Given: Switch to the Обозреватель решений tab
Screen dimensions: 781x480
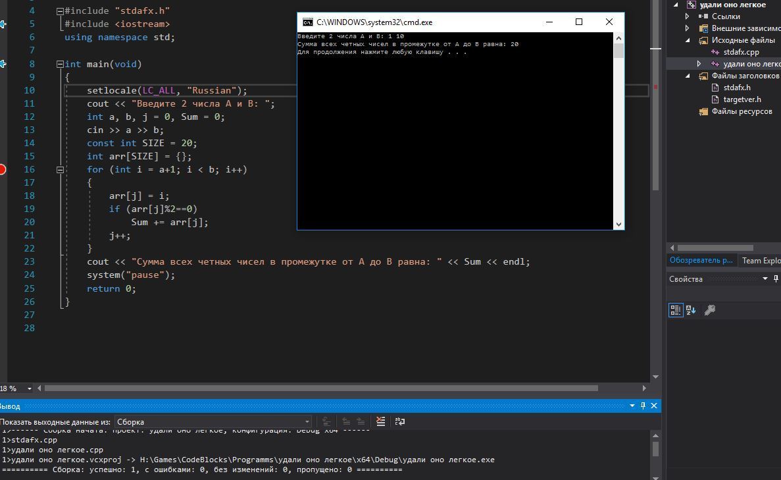Looking at the screenshot, I should pos(701,260).
